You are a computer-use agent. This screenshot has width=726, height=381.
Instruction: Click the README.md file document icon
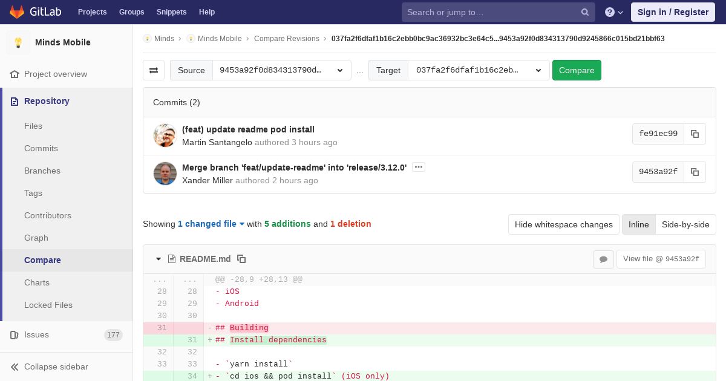click(x=172, y=259)
